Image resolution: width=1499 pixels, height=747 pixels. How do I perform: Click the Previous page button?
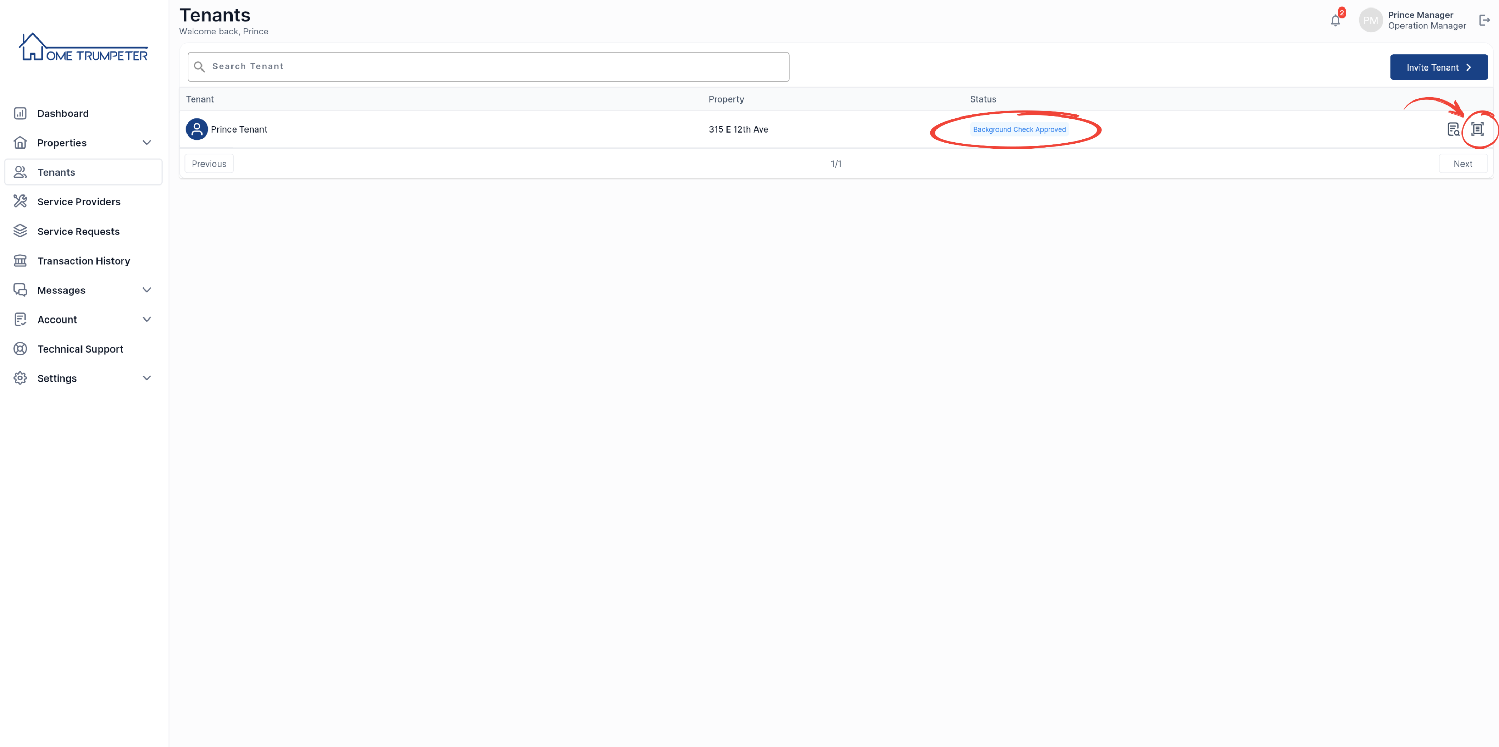click(x=209, y=164)
